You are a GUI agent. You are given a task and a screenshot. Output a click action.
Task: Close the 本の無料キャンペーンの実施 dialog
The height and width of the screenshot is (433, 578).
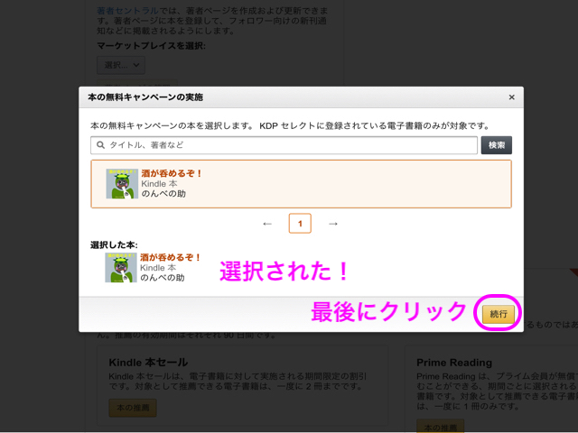click(511, 97)
